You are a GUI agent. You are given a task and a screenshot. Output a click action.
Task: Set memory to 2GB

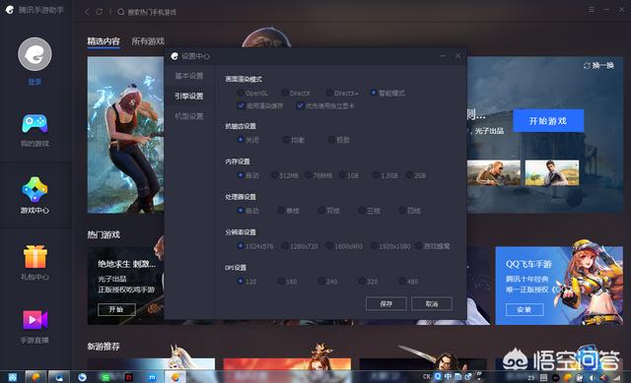tap(409, 175)
